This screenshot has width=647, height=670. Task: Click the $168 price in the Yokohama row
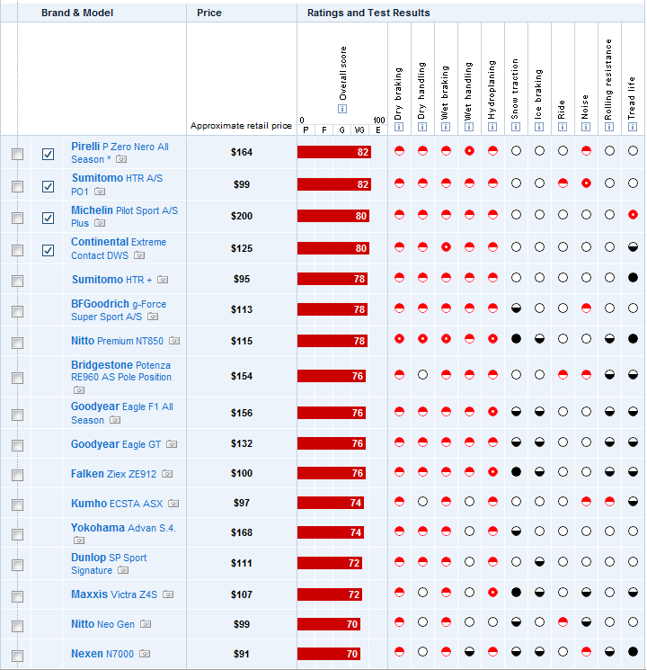(x=242, y=532)
